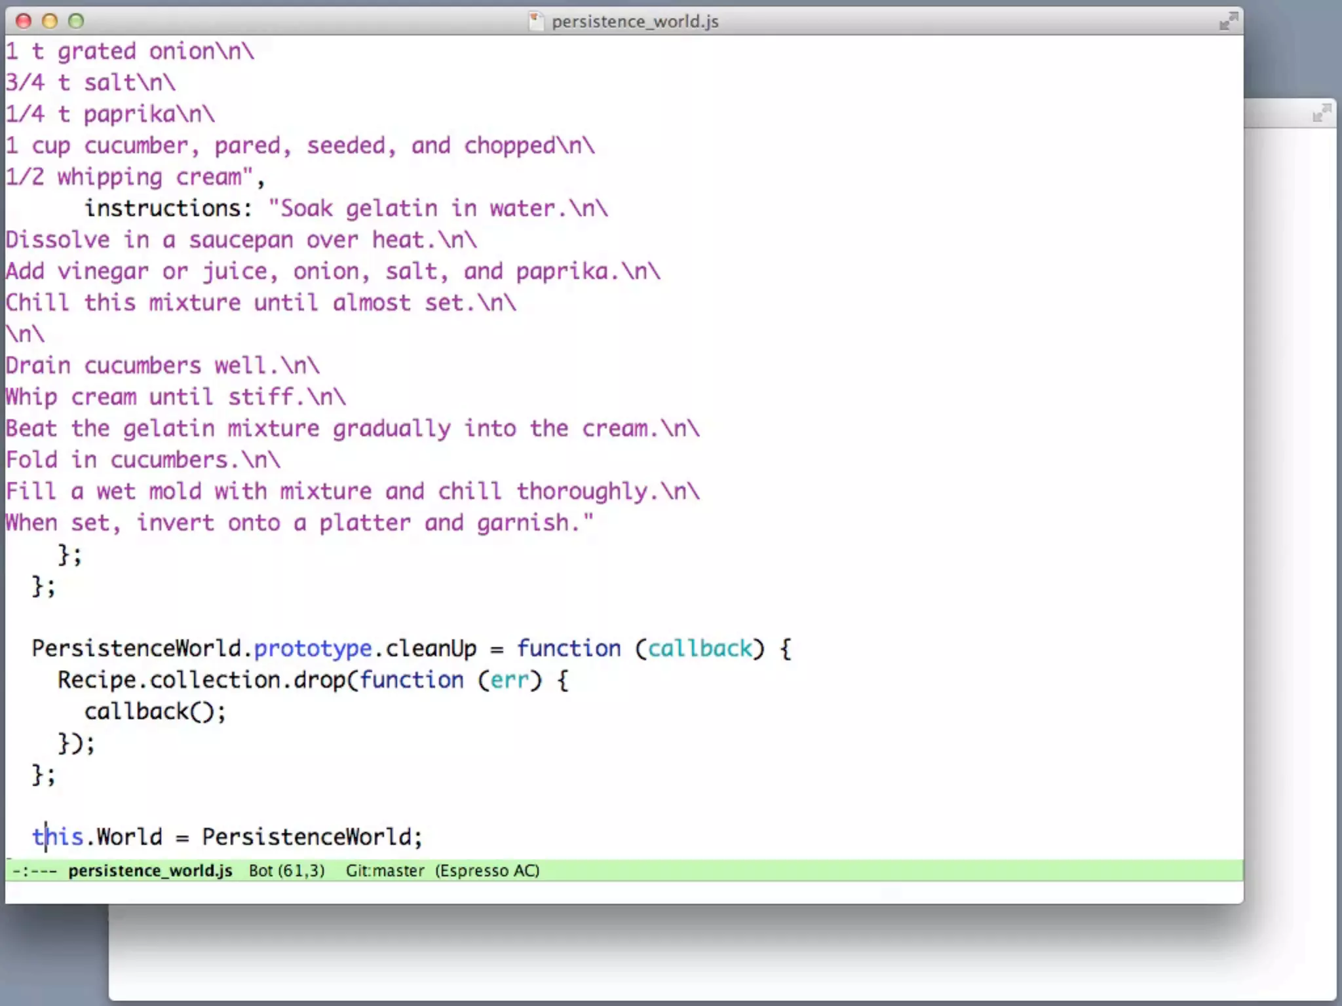The height and width of the screenshot is (1006, 1342).
Task: Click on 'Recipe.collection.drop' call
Action: [x=201, y=680]
